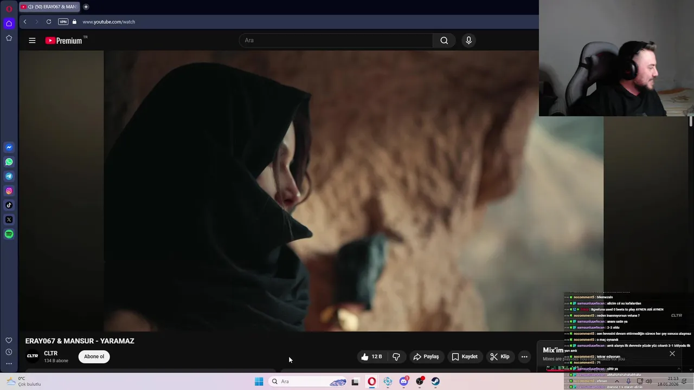694x390 pixels.
Task: Go back with browser back arrow
Action: click(24, 22)
